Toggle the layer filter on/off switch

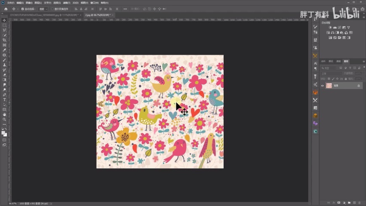364,67
